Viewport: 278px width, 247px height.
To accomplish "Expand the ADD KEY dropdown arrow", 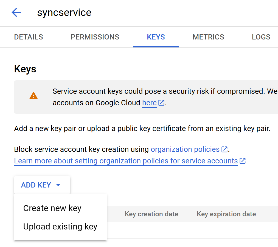I will click(58, 185).
